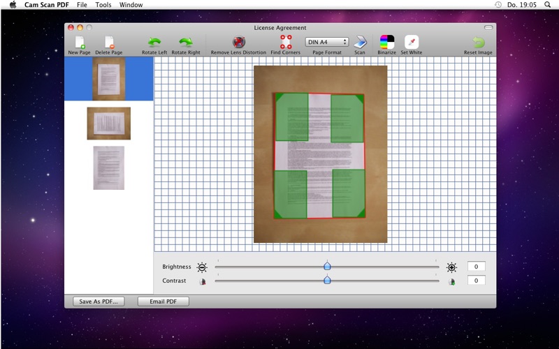Screen dimensions: 559x349
Task: Click the Scan icon
Action: pos(360,43)
